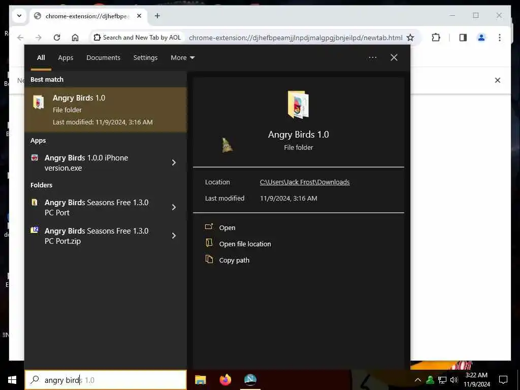This screenshot has width=520, height=390.
Task: Show hidden system tray icons
Action: point(418,380)
